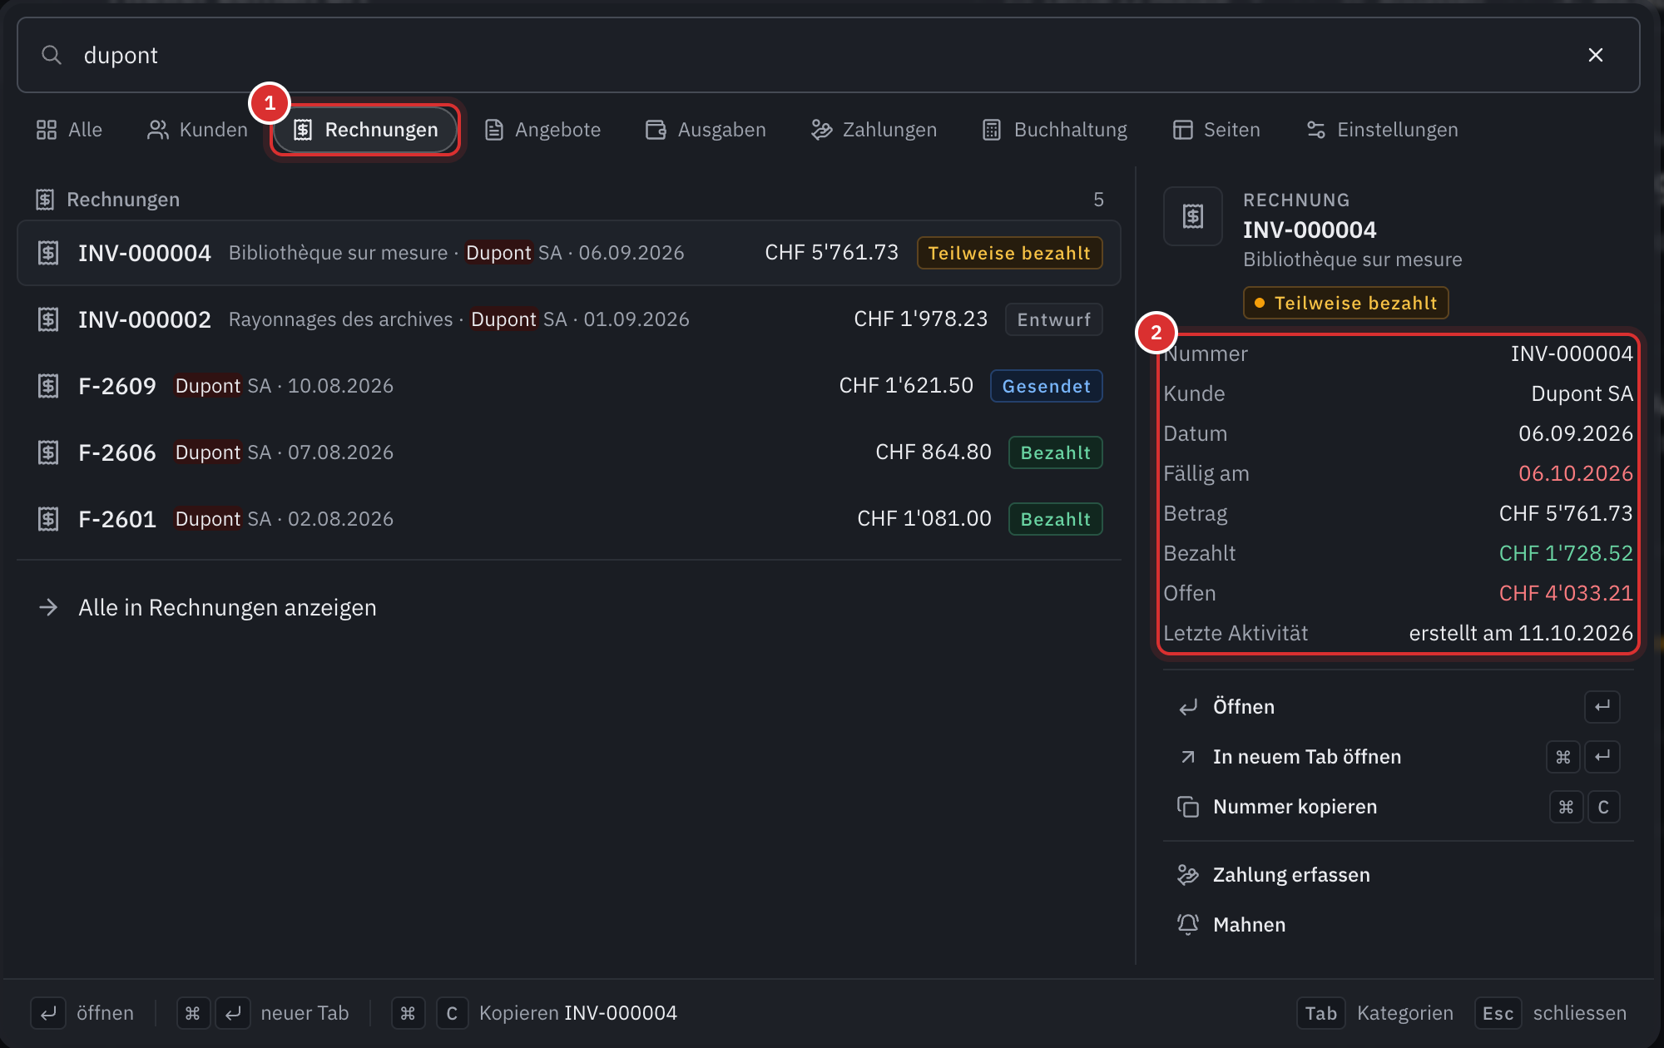Viewport: 1664px width, 1048px height.
Task: Select invoice F-2601 result
Action: click(569, 519)
